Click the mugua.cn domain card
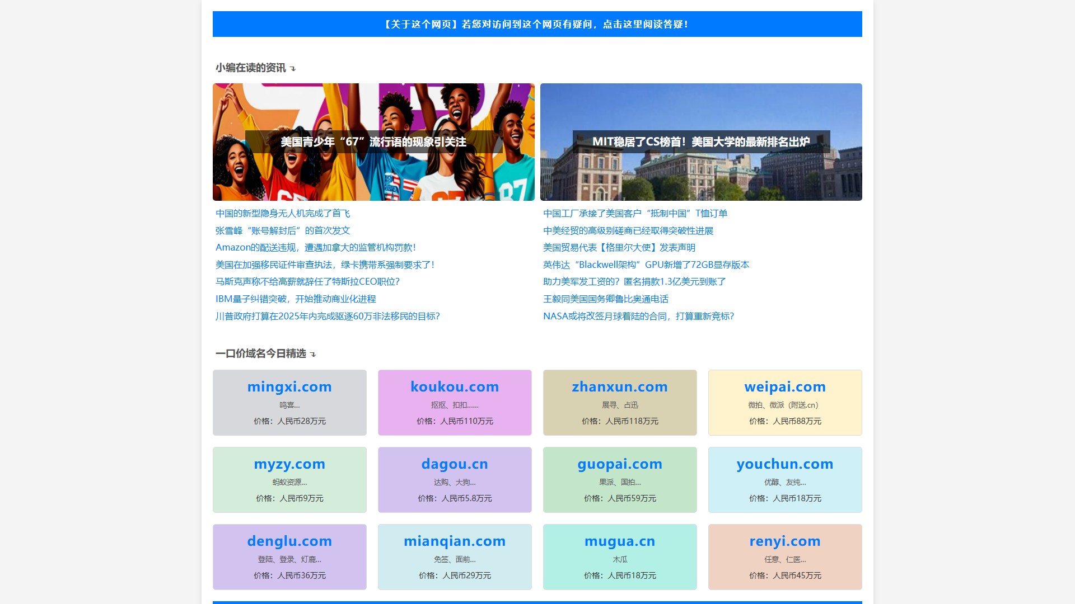This screenshot has width=1075, height=604. pyautogui.click(x=619, y=556)
